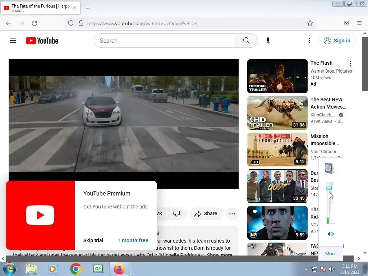Image resolution: width=368 pixels, height=276 pixels.
Task: Bookmark this page with star icon
Action: (310, 23)
